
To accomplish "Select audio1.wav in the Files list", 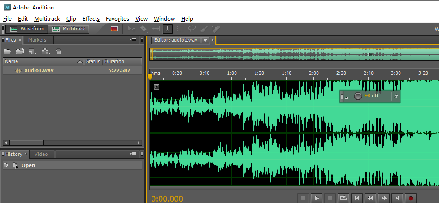I will [73, 70].
